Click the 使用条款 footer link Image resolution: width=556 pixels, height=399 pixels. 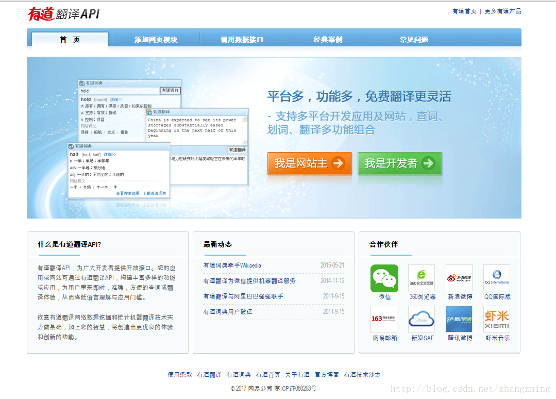(x=180, y=375)
